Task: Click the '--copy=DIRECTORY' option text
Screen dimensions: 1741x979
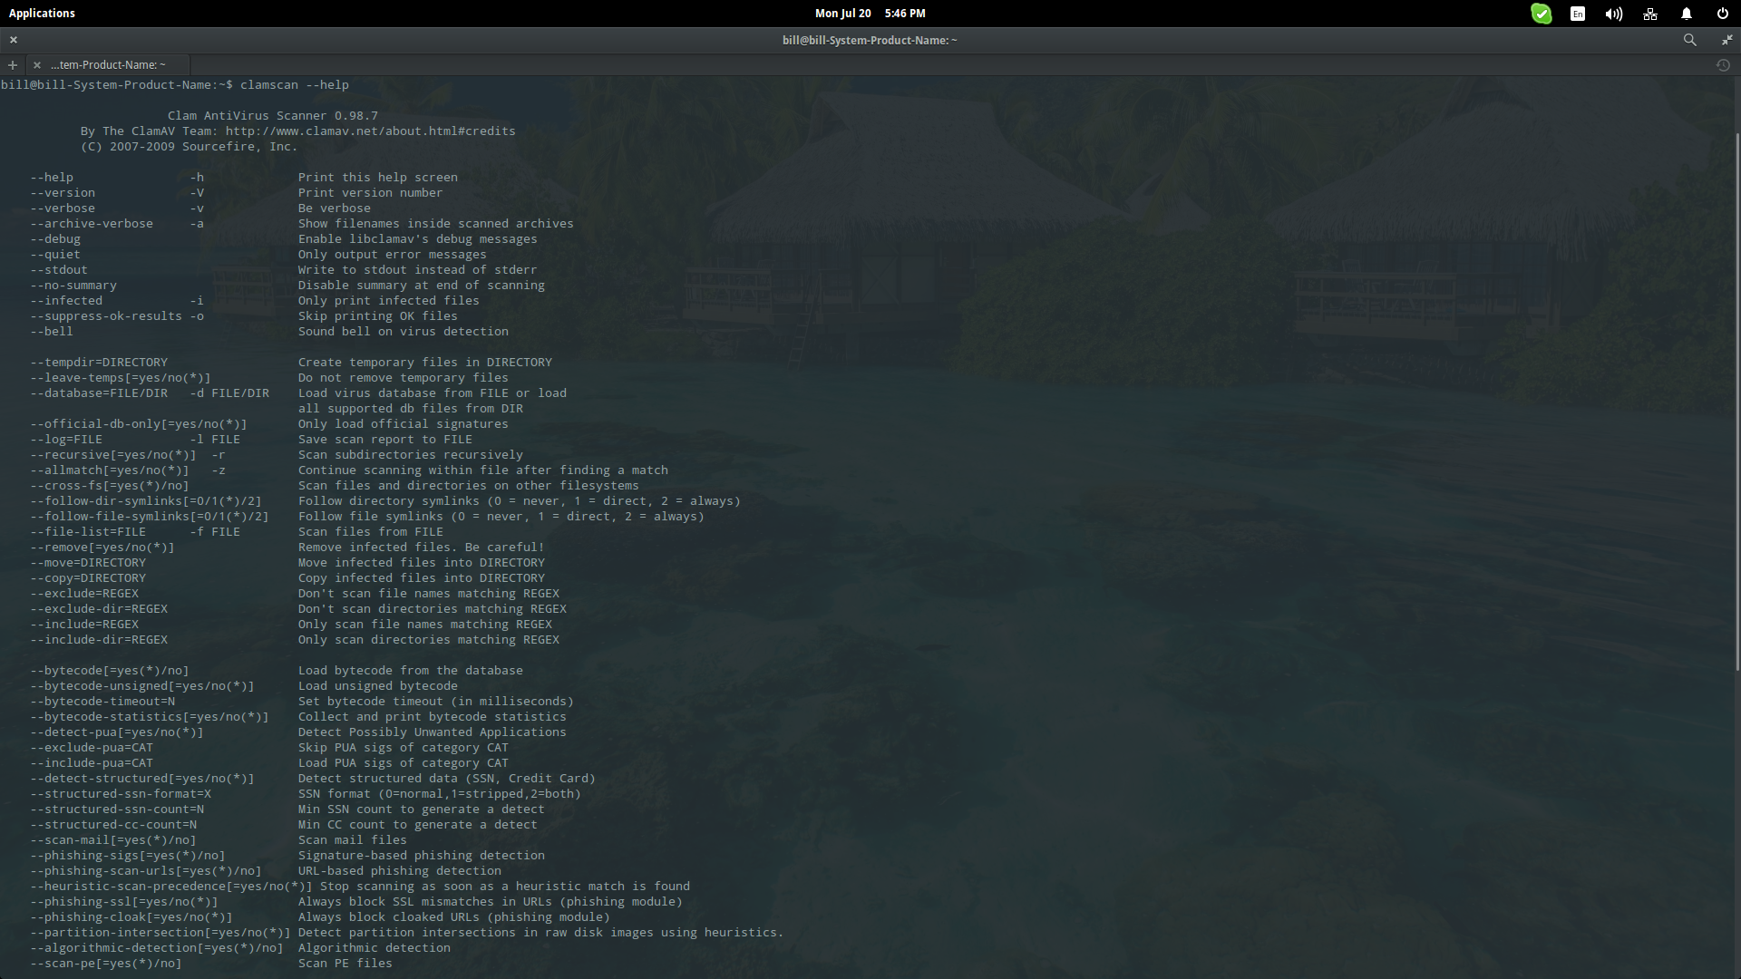Action: click(x=88, y=578)
